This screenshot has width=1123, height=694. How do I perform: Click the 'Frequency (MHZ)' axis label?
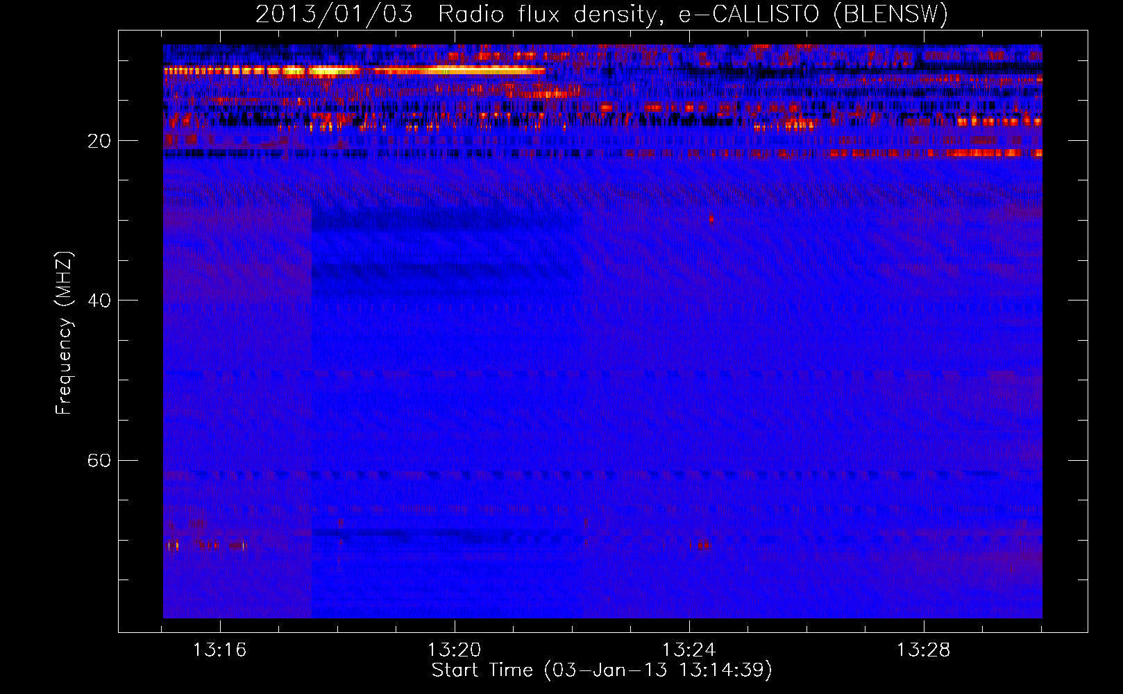(63, 333)
